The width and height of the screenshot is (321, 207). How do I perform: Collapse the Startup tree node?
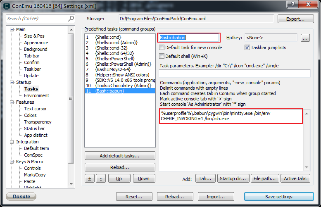coord(12,82)
